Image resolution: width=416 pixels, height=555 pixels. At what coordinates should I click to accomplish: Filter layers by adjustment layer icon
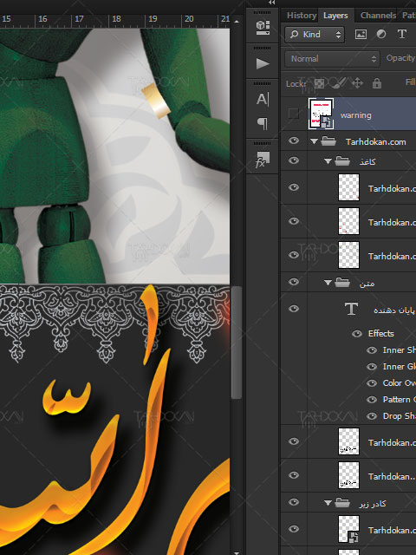pos(381,34)
